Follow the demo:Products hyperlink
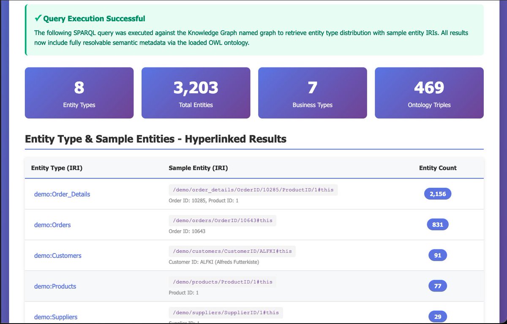Image resolution: width=507 pixels, height=324 pixels. (55, 286)
